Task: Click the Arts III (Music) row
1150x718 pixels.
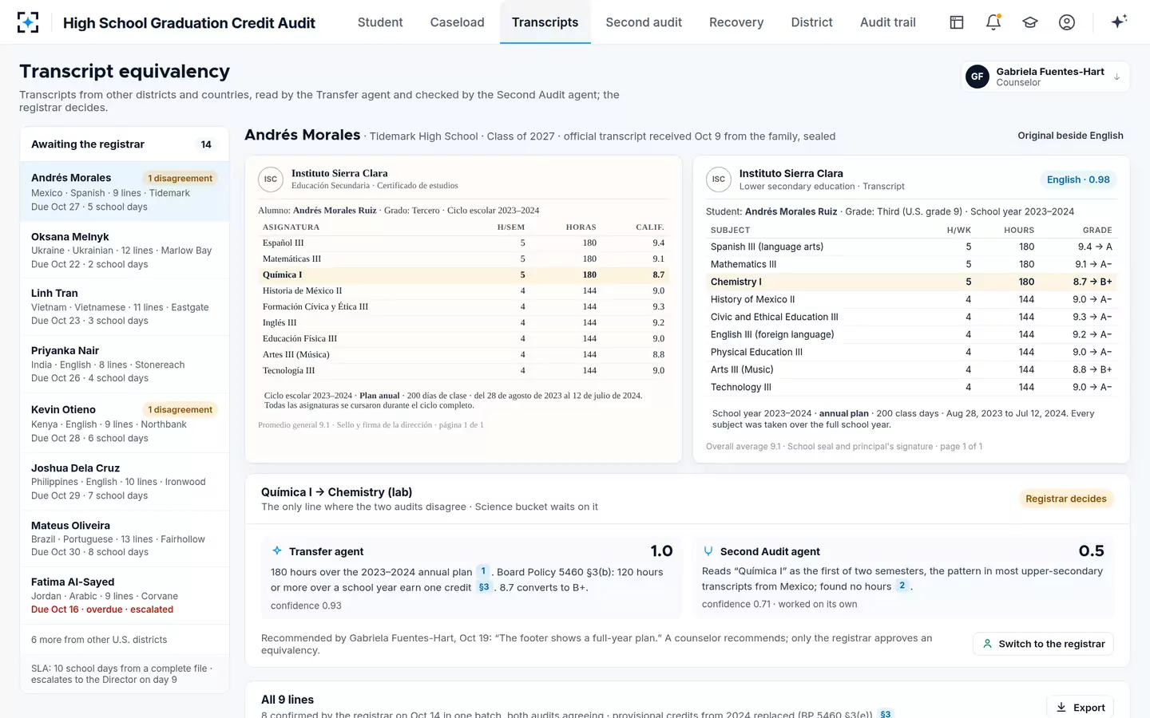Action: click(x=911, y=369)
